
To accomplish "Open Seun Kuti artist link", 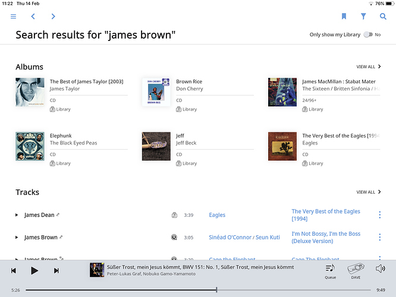I will click(268, 238).
